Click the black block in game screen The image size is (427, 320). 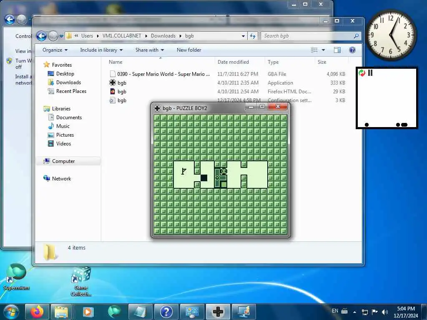click(x=203, y=178)
